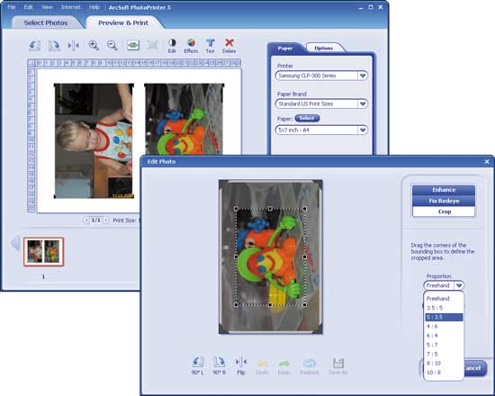Image resolution: width=495 pixels, height=396 pixels.
Task: Open the Printer dropdown arrow
Action: tap(363, 76)
